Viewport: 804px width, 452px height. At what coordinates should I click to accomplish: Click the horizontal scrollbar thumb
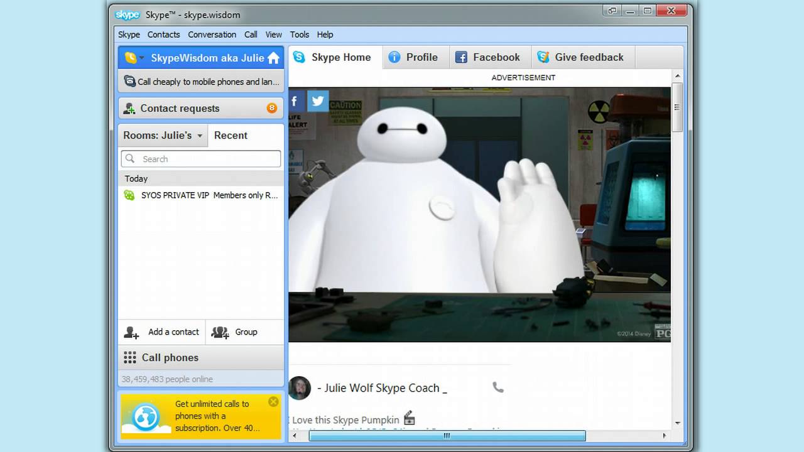point(447,436)
